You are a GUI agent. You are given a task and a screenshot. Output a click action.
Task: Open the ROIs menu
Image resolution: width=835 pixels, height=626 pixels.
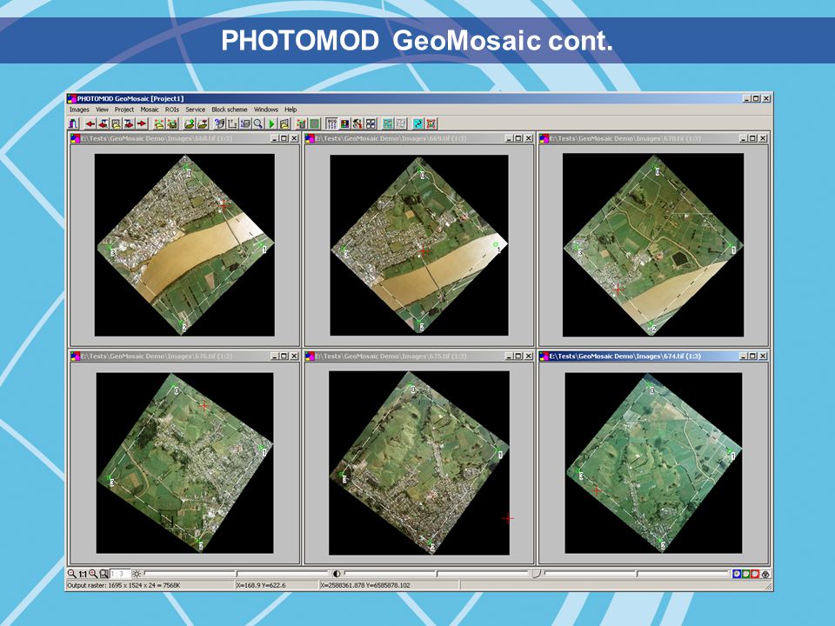171,110
